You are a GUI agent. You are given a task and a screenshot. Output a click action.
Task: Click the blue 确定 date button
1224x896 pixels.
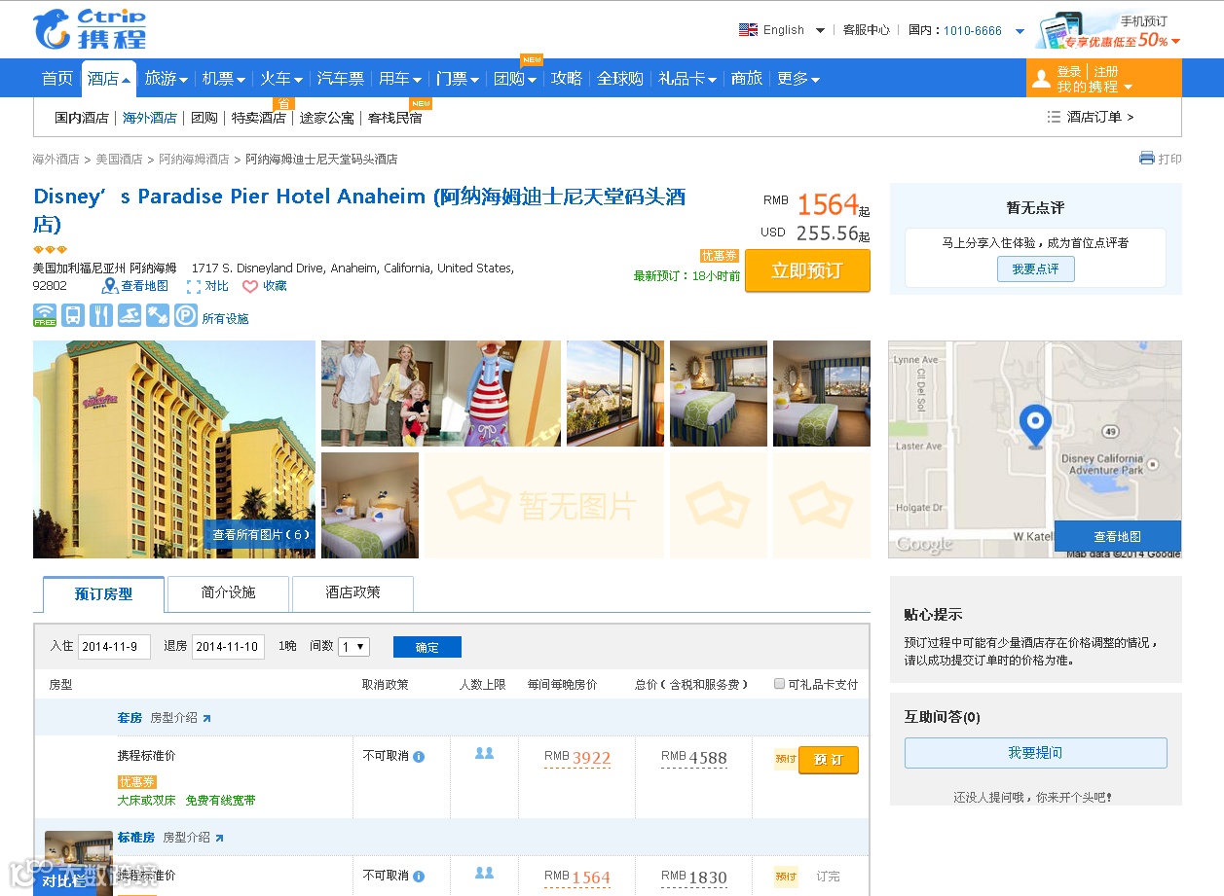pyautogui.click(x=427, y=647)
